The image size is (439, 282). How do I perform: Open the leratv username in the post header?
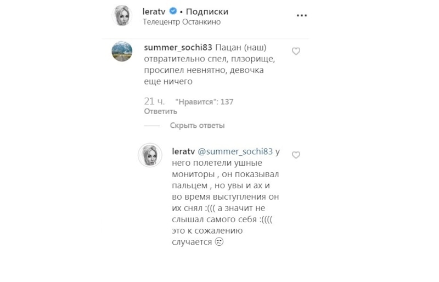pos(154,12)
